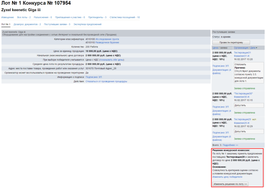Open the Извещение tab
Viewport: 266px width, 188px height.
(8, 17)
